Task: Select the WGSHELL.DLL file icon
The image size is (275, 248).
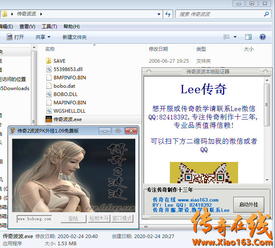Action: [x=49, y=111]
